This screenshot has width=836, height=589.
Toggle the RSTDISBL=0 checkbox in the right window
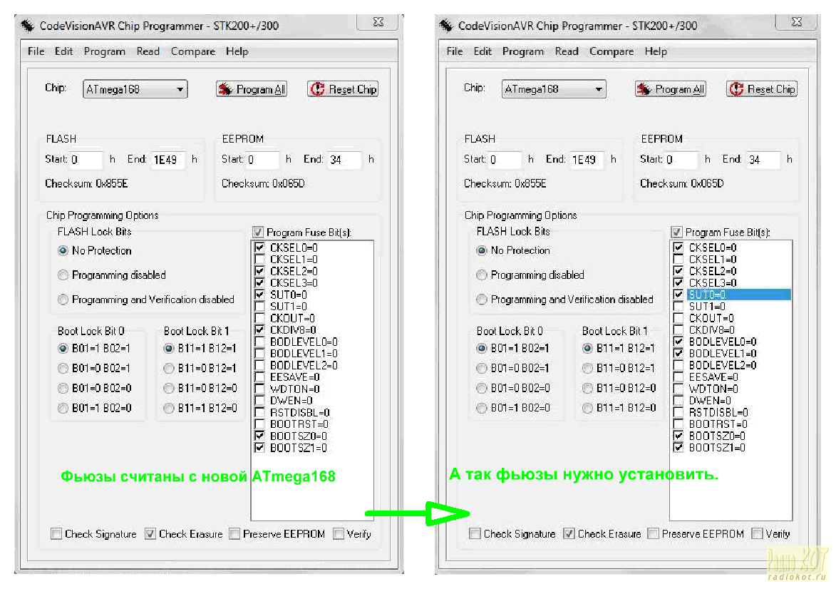click(678, 412)
